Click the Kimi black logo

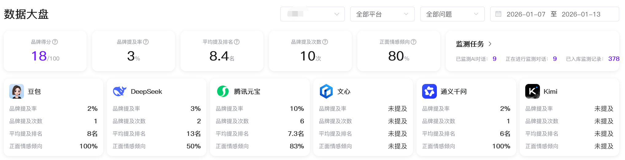pos(532,91)
